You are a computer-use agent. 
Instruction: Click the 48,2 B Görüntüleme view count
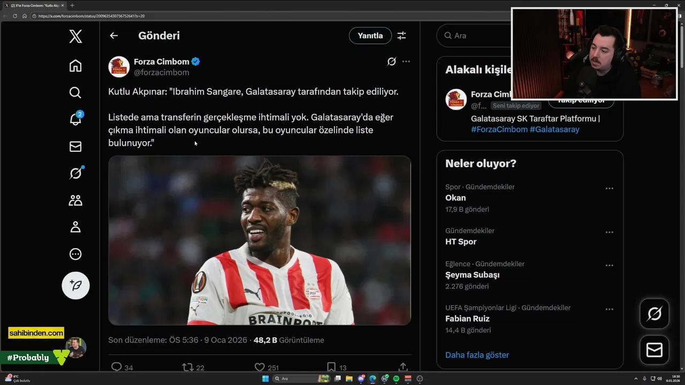288,340
